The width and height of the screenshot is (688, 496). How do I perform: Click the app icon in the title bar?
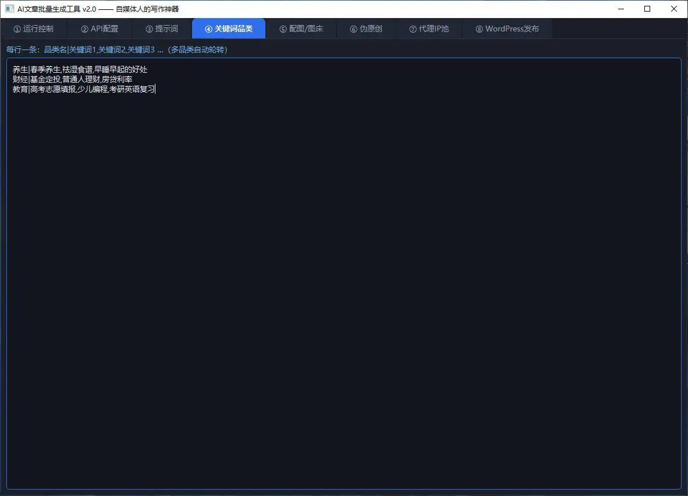(x=9, y=9)
